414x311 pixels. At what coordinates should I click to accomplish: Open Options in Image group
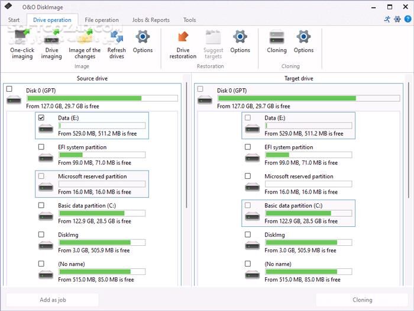(x=143, y=42)
